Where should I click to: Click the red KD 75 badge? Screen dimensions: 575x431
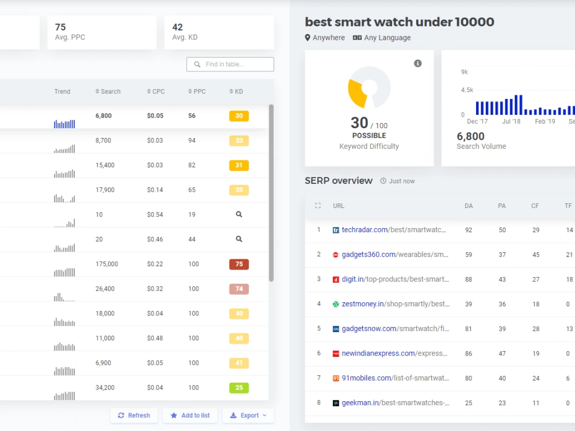tap(239, 264)
